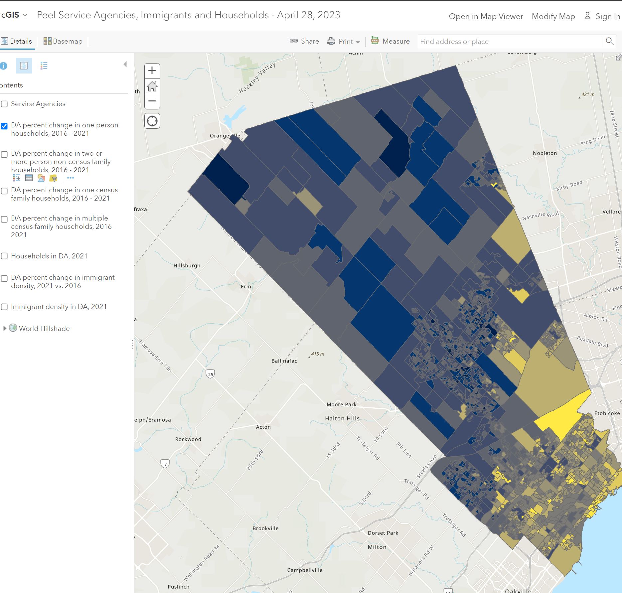
Task: Open the About this map info icon
Action: (x=4, y=66)
